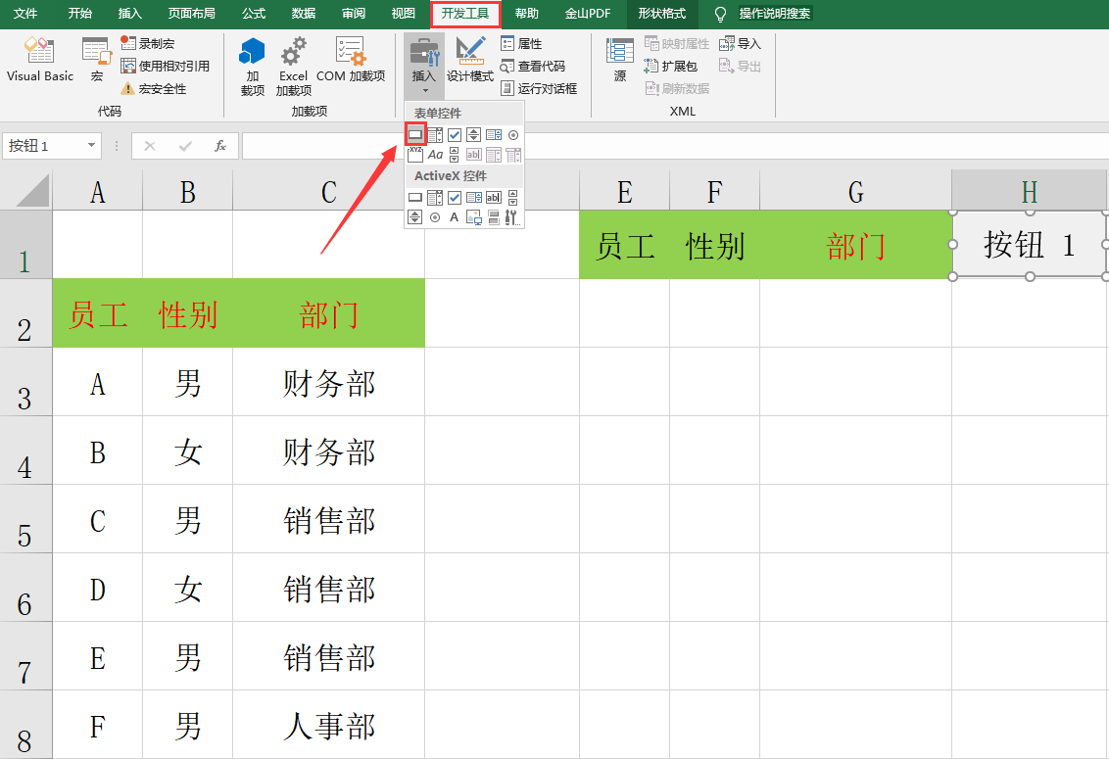
Task: Select form control Label Aa icon
Action: click(435, 155)
